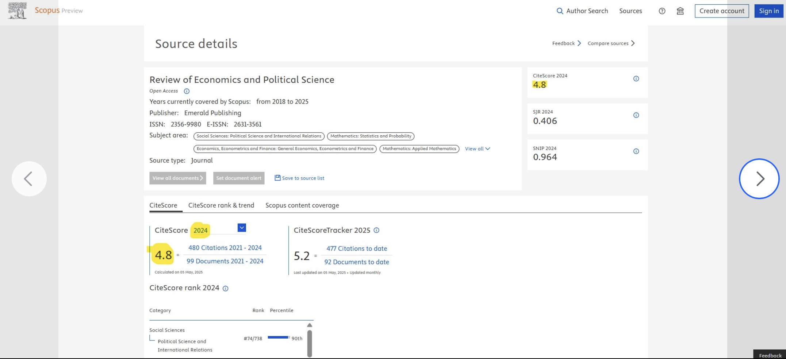Open 99 Documents 2021 - 2024 link

pyautogui.click(x=225, y=261)
